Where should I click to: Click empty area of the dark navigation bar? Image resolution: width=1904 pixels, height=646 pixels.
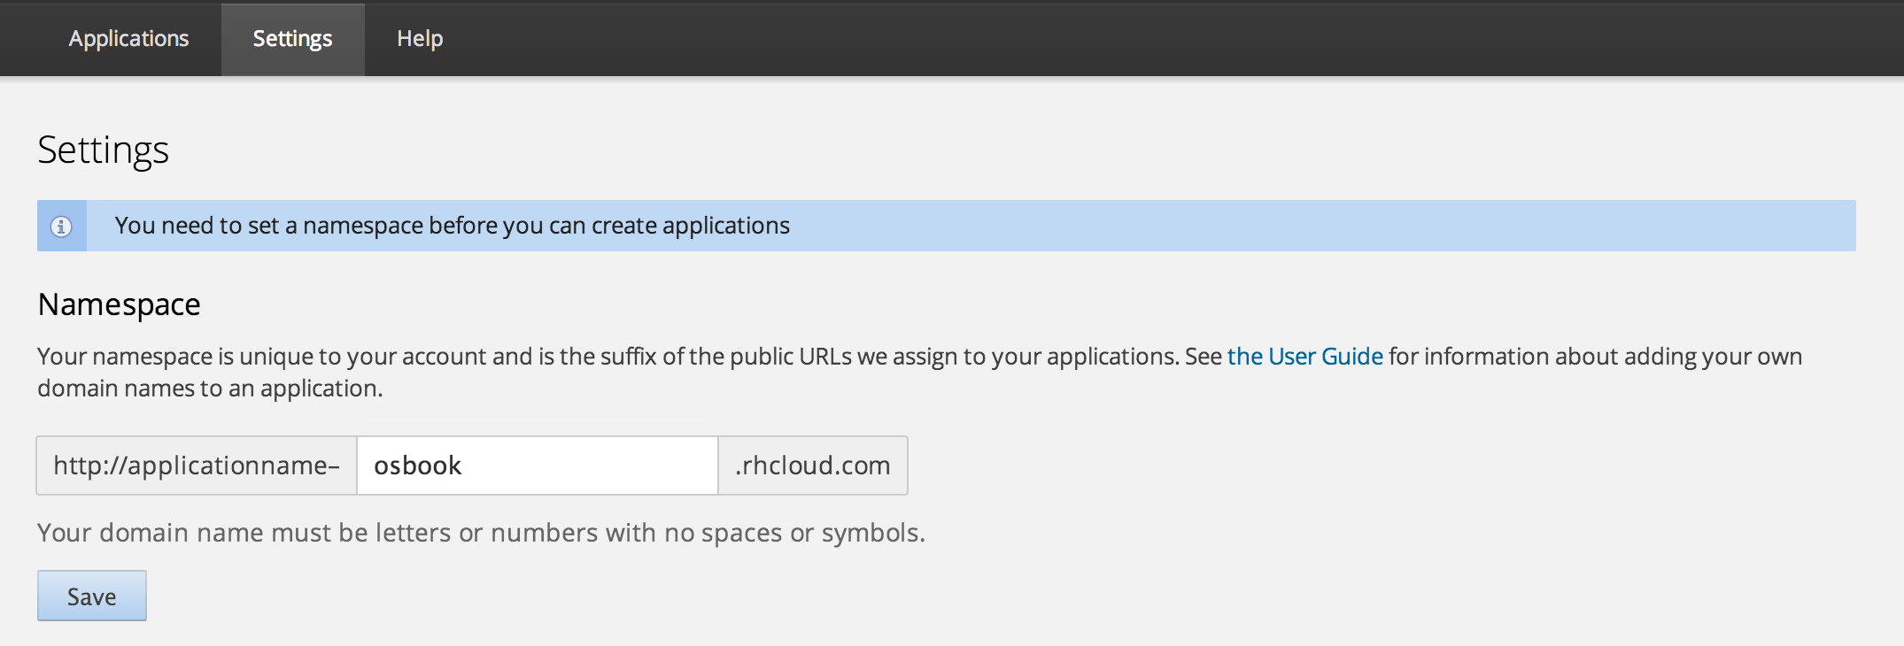1151,39
